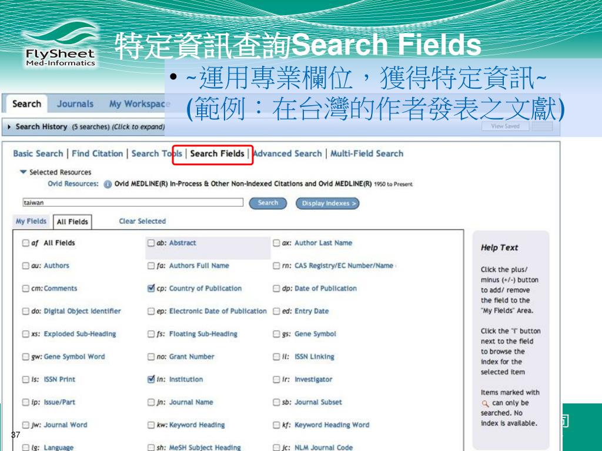602x451 pixels.
Task: Open the Journal Name field link
Action: tap(191, 402)
